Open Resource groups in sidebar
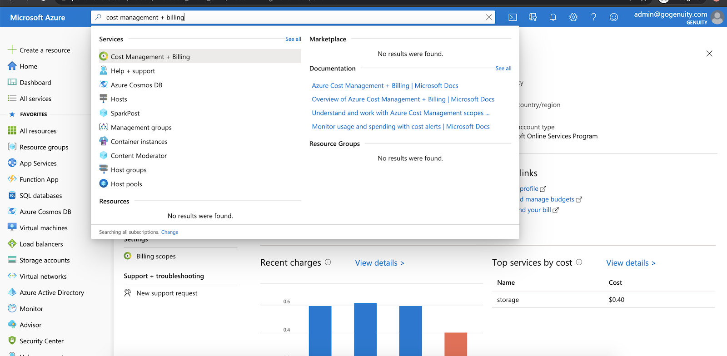 pos(44,147)
